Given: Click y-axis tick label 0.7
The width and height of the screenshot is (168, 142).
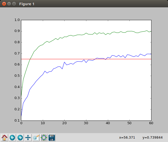Looking at the screenshot, I should coord(17,53).
